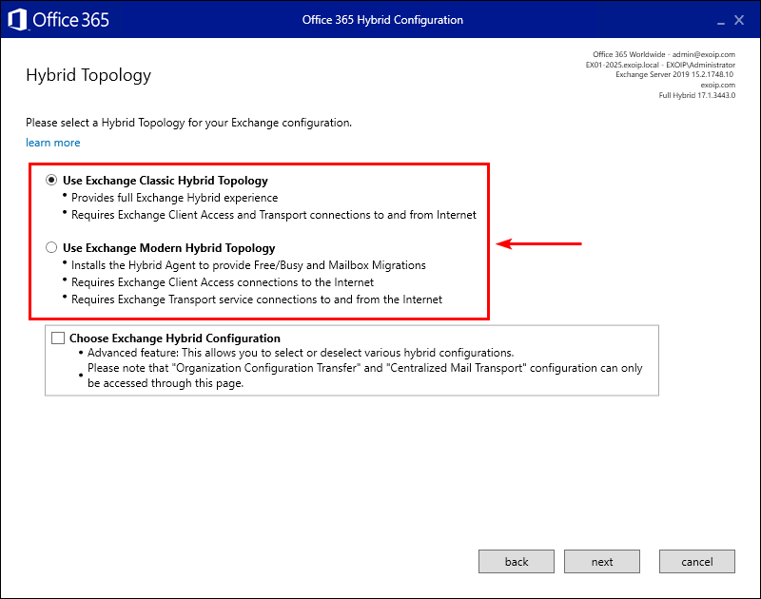
Task: Enable Choose Exchange Hybrid Configuration
Action: tap(57, 338)
